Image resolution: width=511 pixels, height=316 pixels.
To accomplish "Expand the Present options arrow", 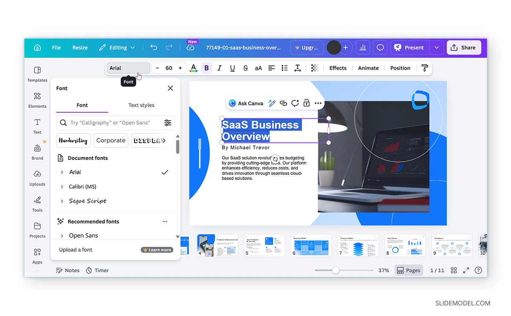I will tap(436, 48).
